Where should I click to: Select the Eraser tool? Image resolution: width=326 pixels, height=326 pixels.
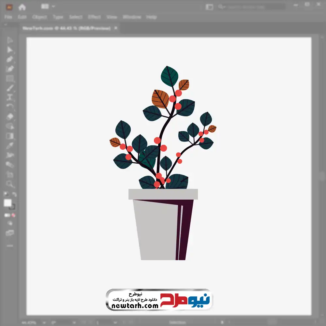pos(10,116)
